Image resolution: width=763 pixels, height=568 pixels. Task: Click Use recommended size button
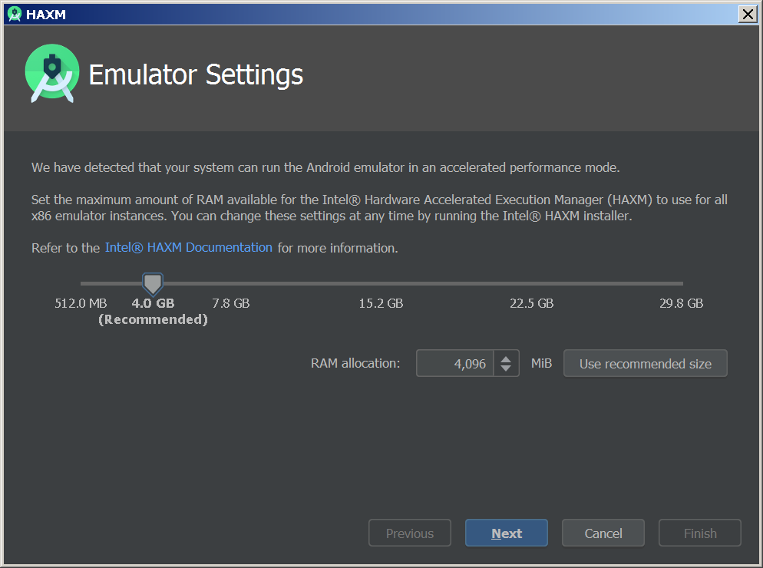(x=646, y=363)
